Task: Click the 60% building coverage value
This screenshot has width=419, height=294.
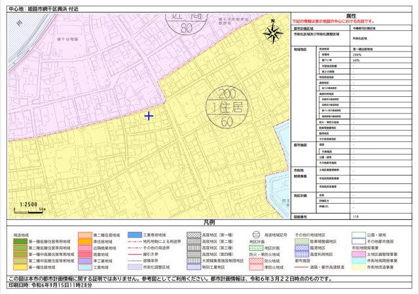Action: (356, 60)
